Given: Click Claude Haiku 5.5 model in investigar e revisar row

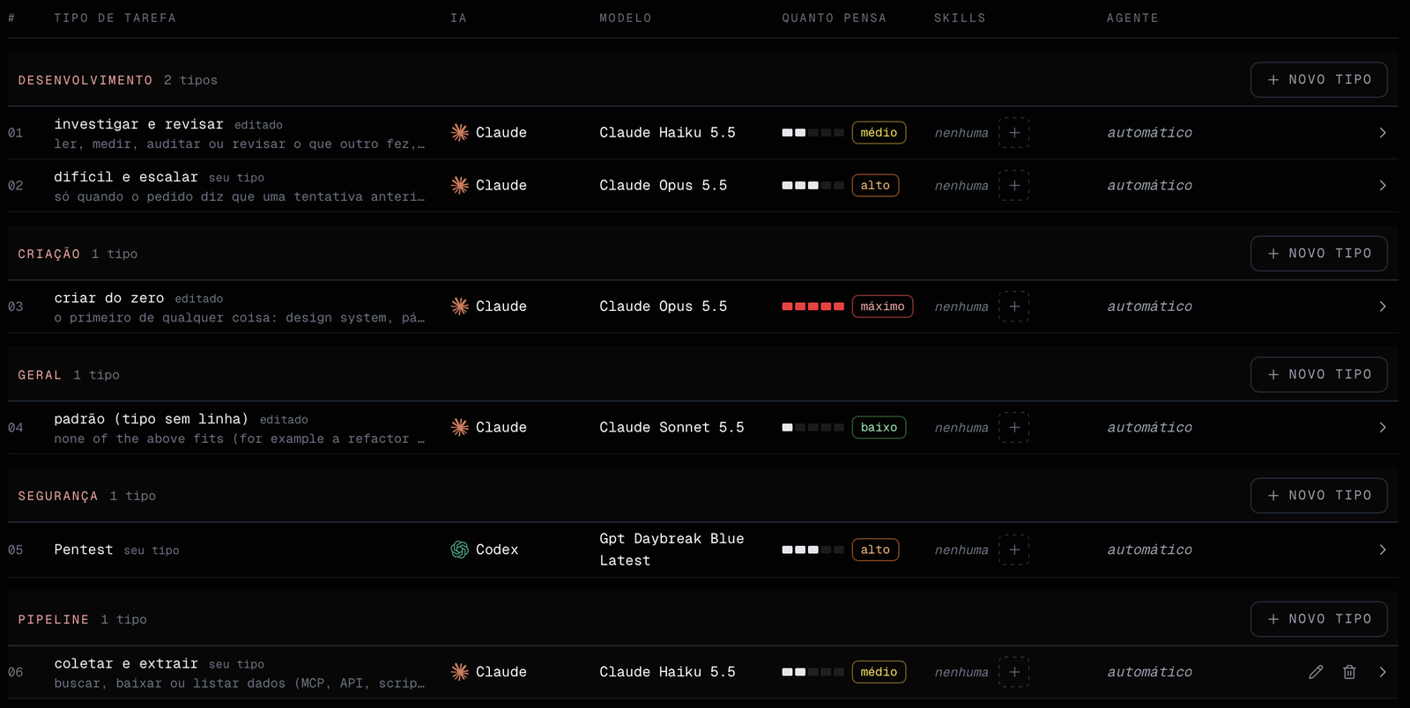Looking at the screenshot, I should (667, 132).
